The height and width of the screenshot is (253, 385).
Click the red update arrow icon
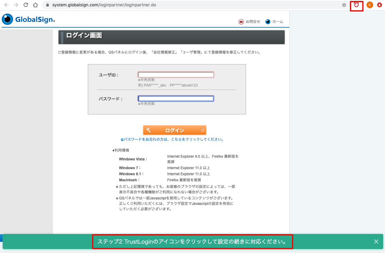coord(380,5)
